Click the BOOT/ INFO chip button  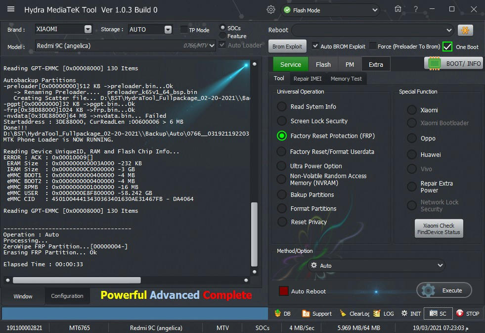click(x=454, y=64)
